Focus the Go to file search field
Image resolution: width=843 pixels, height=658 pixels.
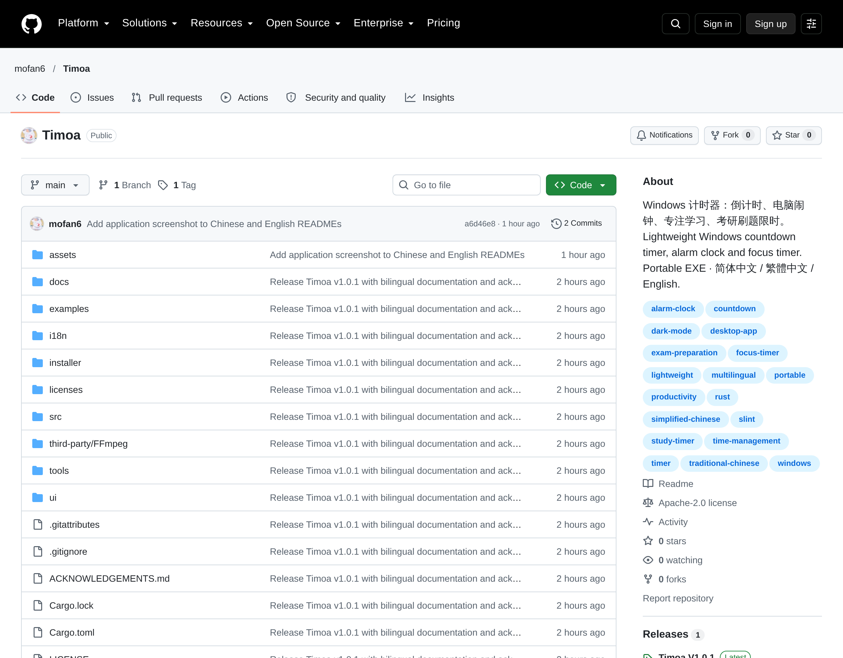coord(466,185)
